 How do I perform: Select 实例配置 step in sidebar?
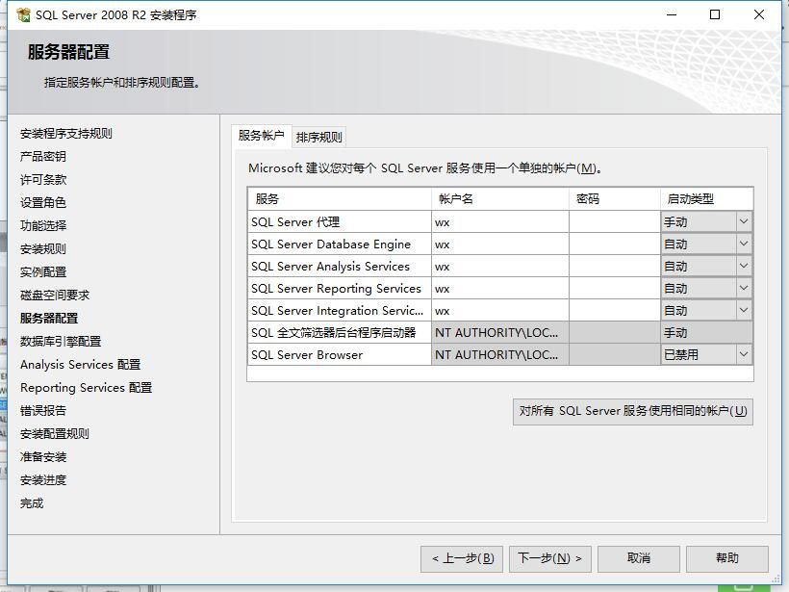(x=43, y=271)
